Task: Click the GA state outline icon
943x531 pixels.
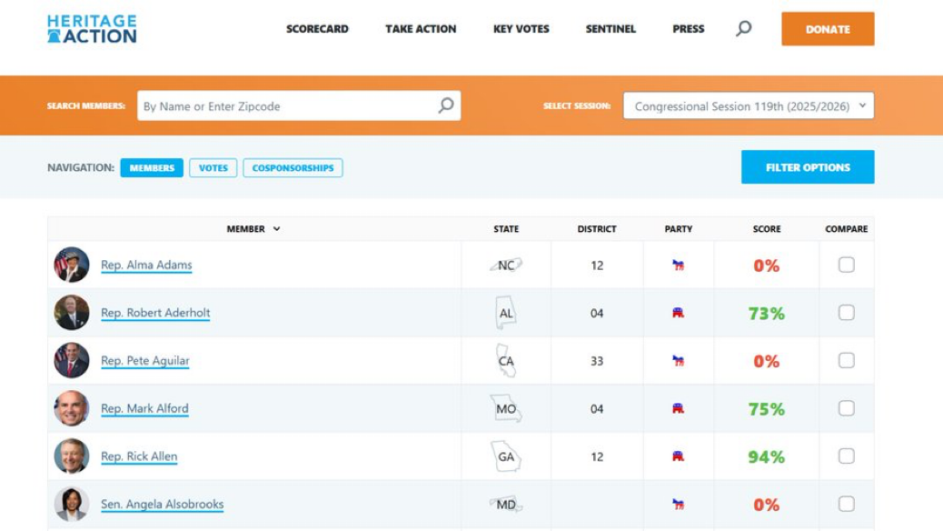Action: coord(506,456)
